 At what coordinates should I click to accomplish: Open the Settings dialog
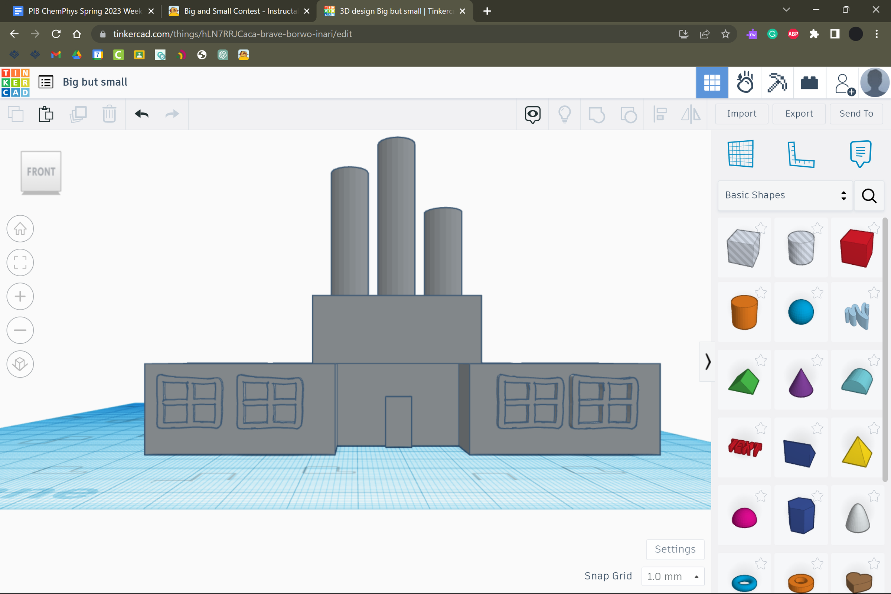[x=675, y=549]
